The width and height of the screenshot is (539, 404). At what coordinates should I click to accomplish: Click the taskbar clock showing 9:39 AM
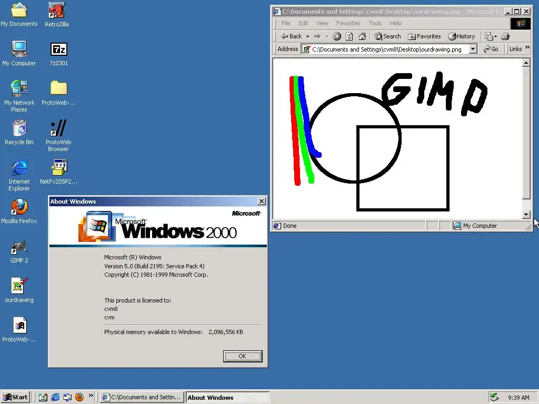tap(518, 398)
